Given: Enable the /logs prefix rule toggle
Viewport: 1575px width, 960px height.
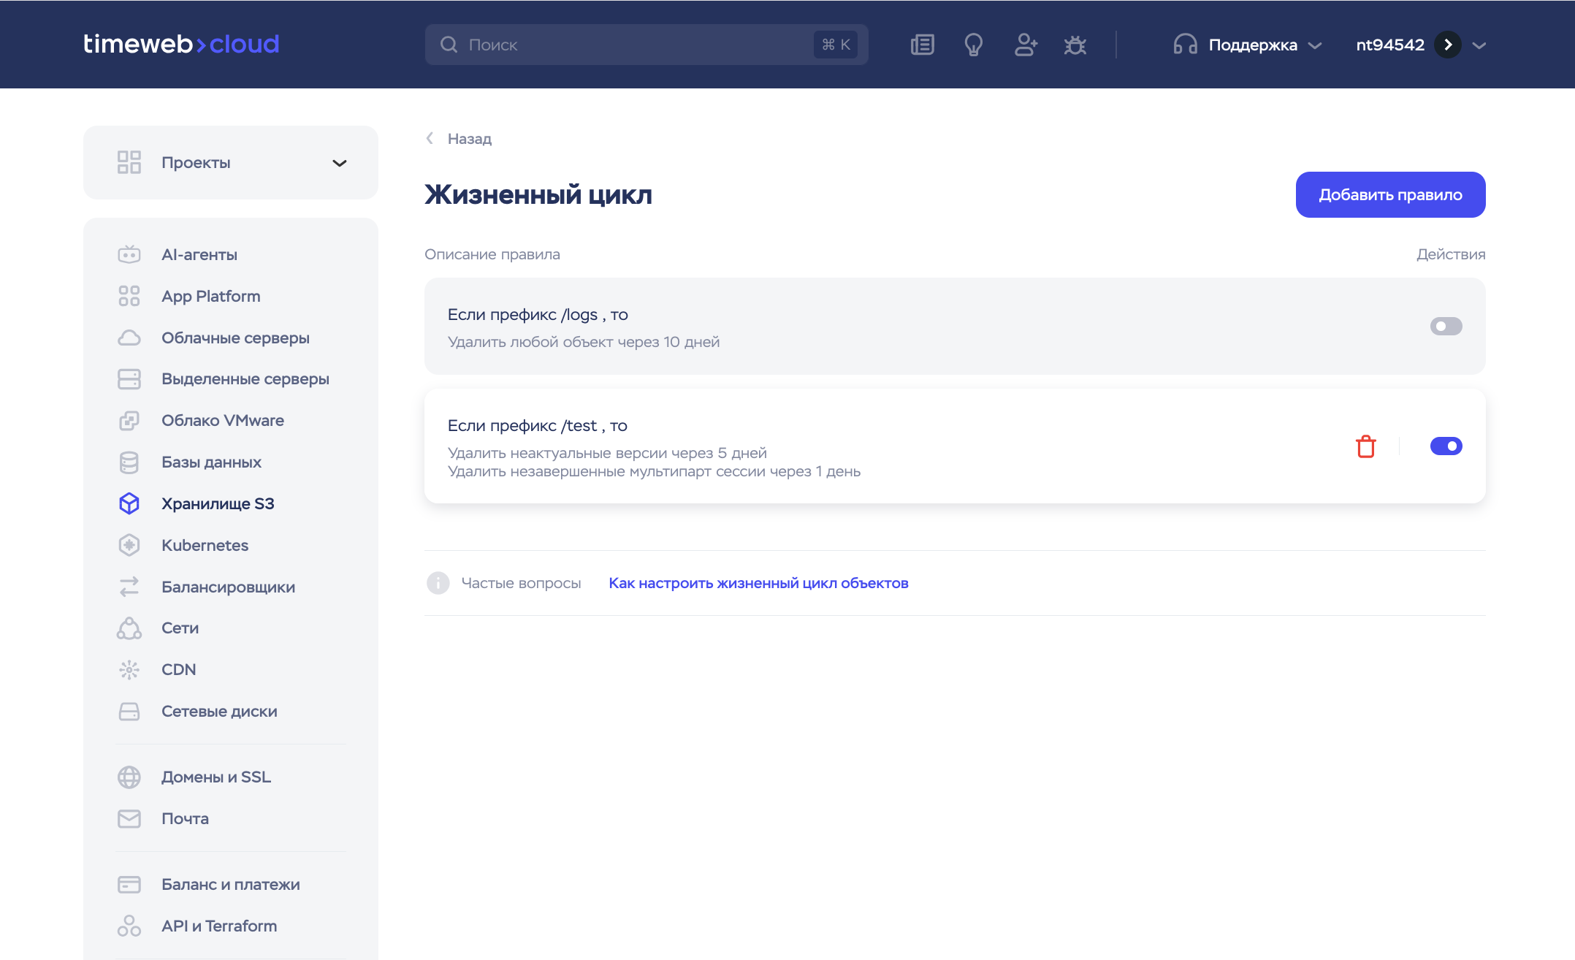Looking at the screenshot, I should 1446,327.
